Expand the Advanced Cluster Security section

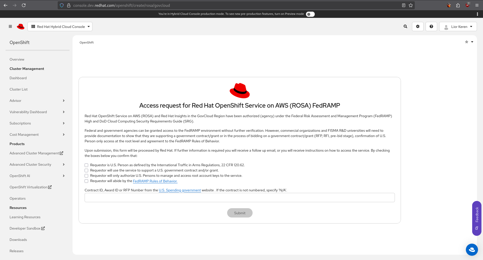tap(37, 164)
